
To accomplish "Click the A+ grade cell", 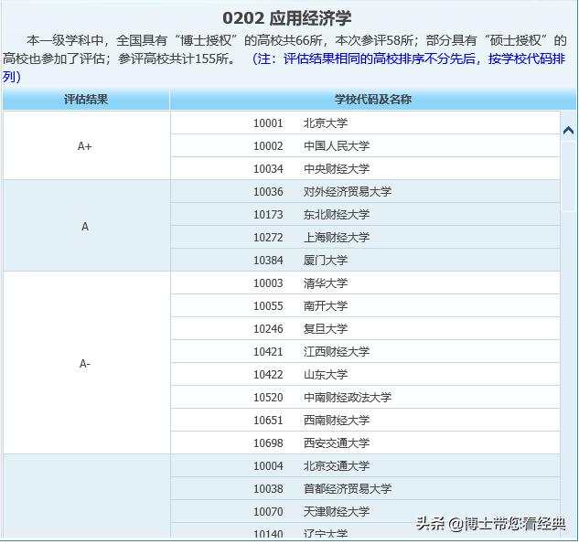I will coord(85,145).
